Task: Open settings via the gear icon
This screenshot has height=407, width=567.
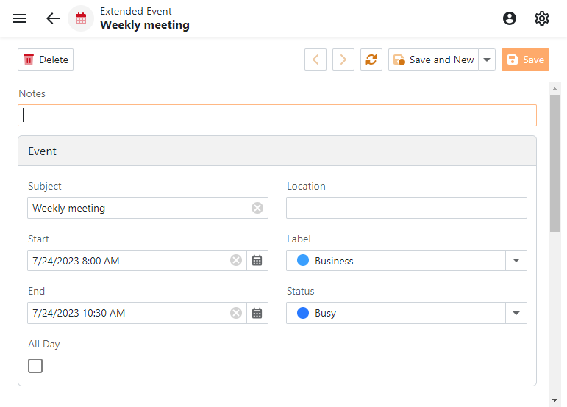Action: pyautogui.click(x=542, y=18)
